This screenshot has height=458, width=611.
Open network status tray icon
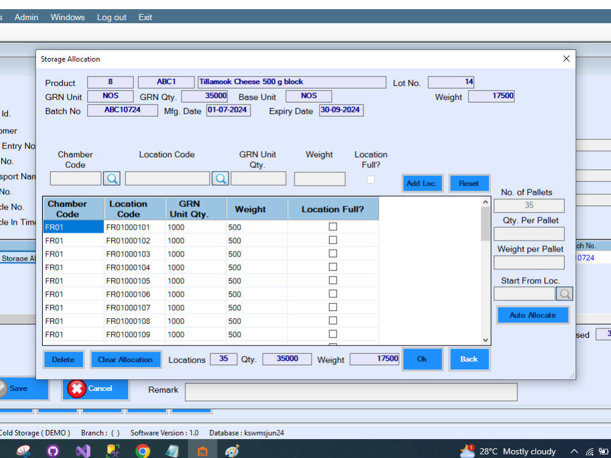(x=590, y=451)
